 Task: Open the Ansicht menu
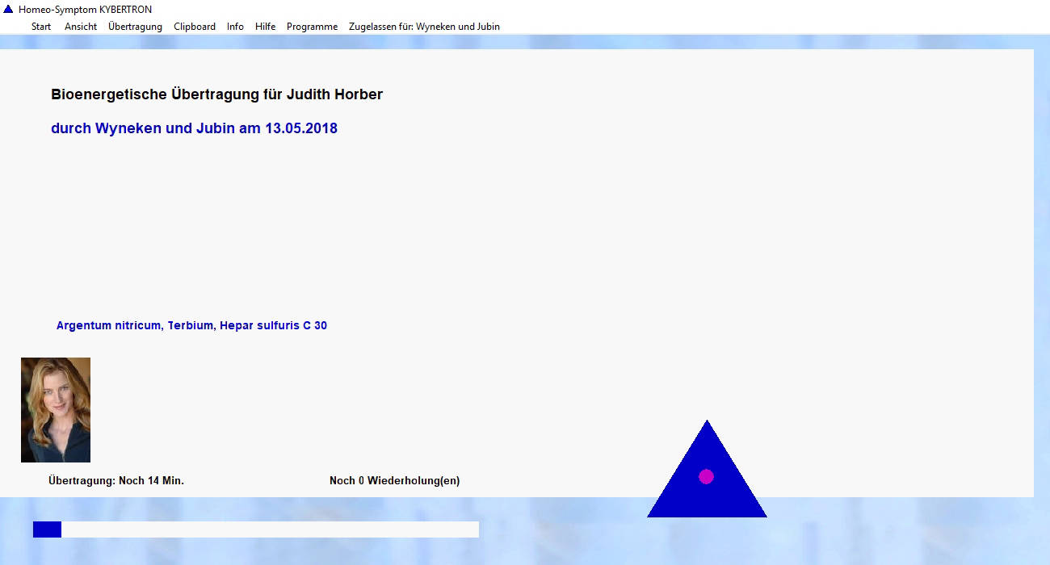click(x=81, y=27)
